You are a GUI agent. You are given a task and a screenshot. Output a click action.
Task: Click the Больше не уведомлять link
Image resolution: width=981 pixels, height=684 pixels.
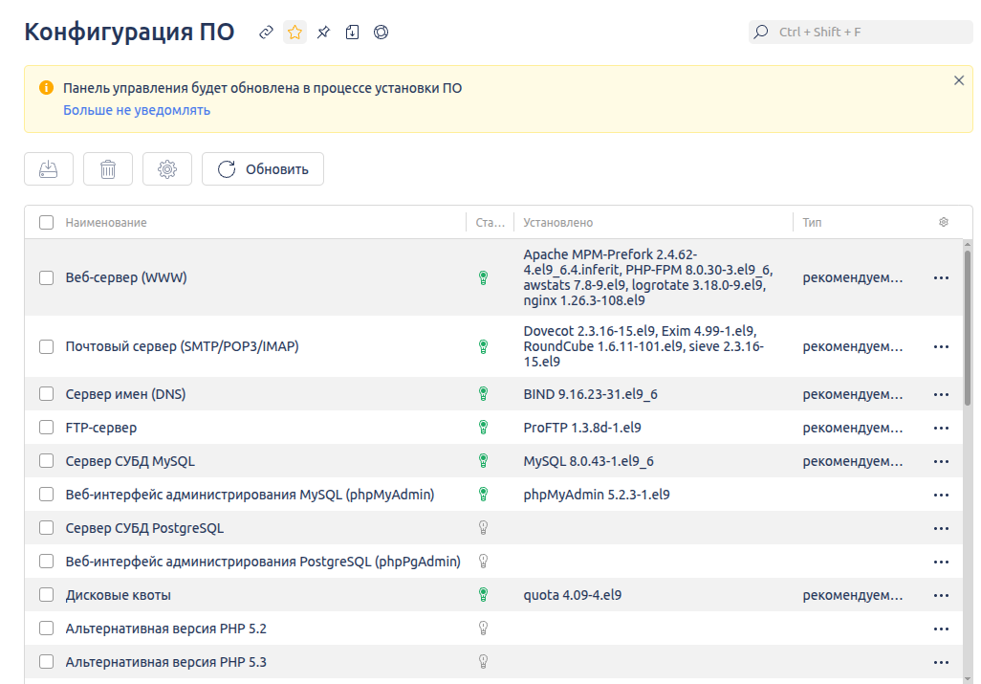coord(137,110)
